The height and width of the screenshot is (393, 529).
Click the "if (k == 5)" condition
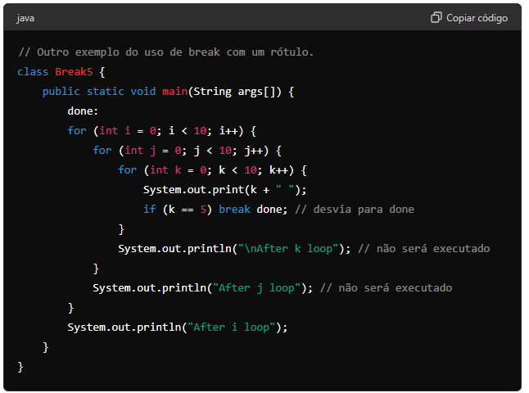tap(178, 210)
